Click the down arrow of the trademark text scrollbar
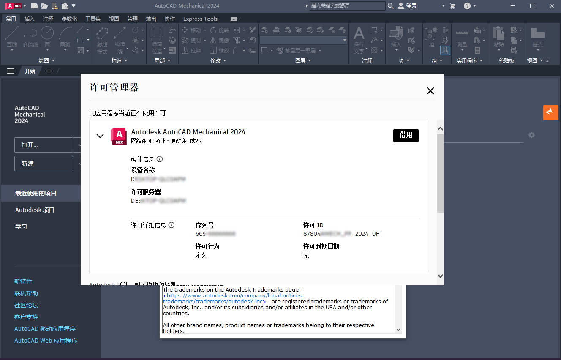Viewport: 561px width, 360px height. (x=398, y=330)
